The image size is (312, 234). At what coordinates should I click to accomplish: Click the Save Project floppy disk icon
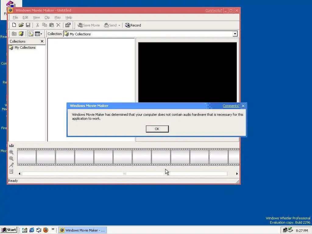coord(28,25)
